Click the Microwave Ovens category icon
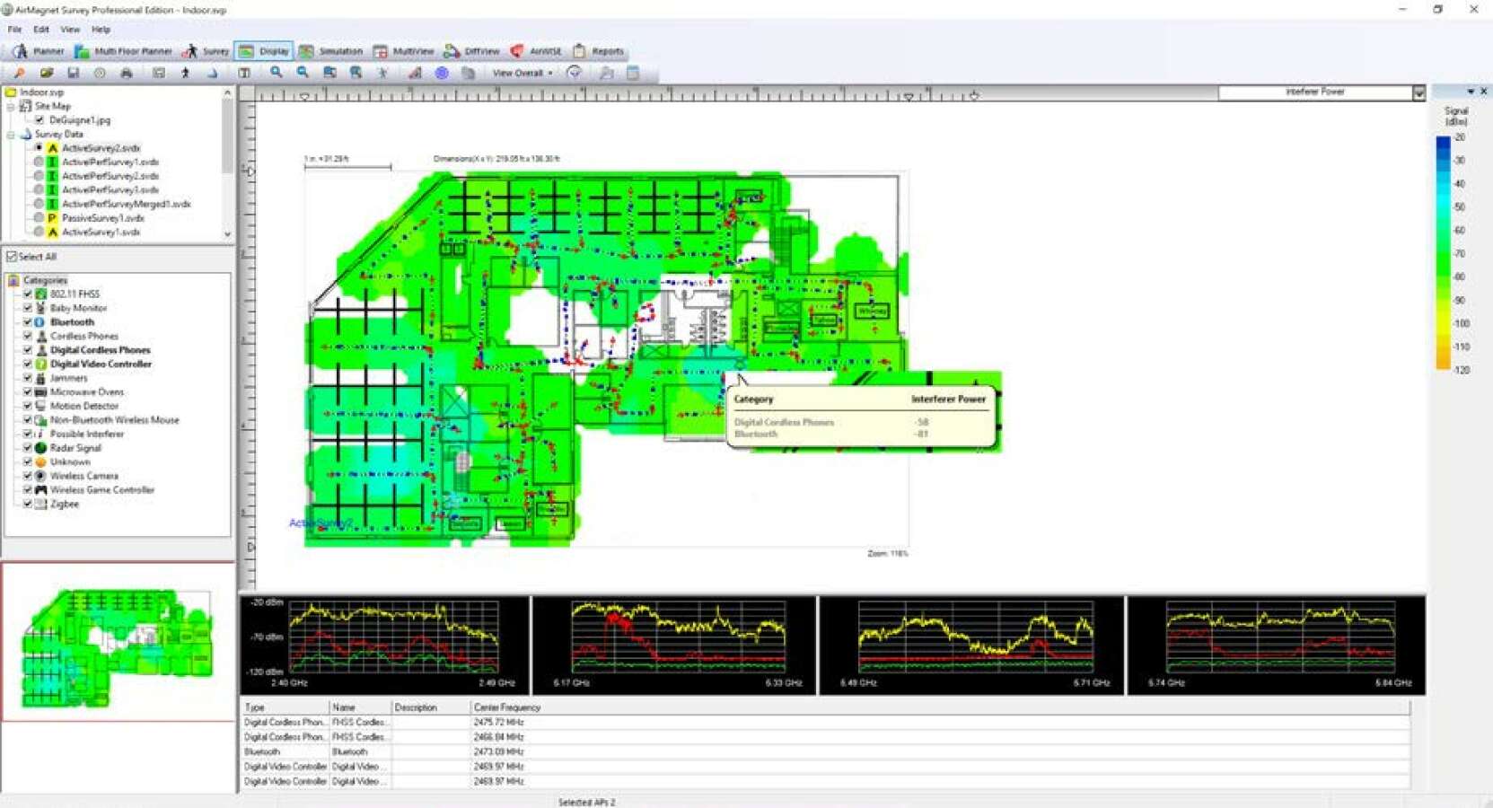The width and height of the screenshot is (1493, 808). pos(40,392)
